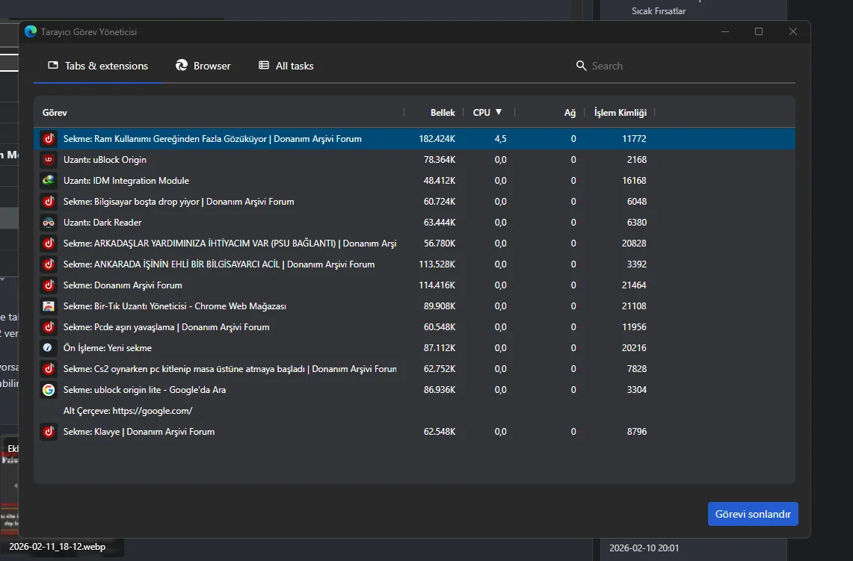The image size is (853, 561).
Task: Click the IDM Integration Module icon
Action: [49, 181]
